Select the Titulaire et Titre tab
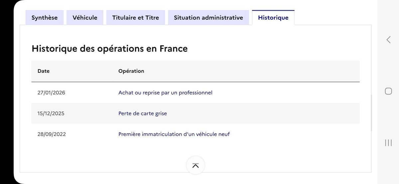The image size is (399, 184). (x=136, y=18)
